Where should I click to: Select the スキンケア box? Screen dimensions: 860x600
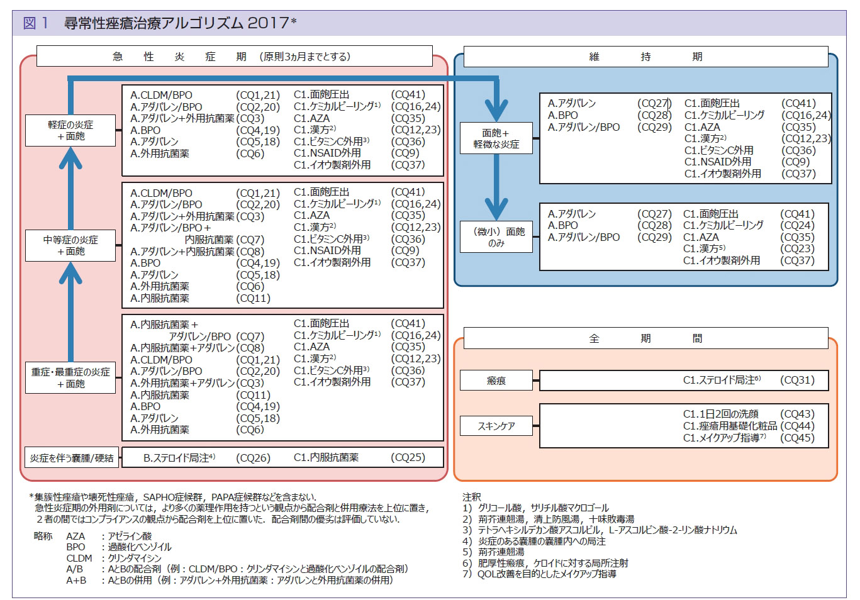(496, 426)
